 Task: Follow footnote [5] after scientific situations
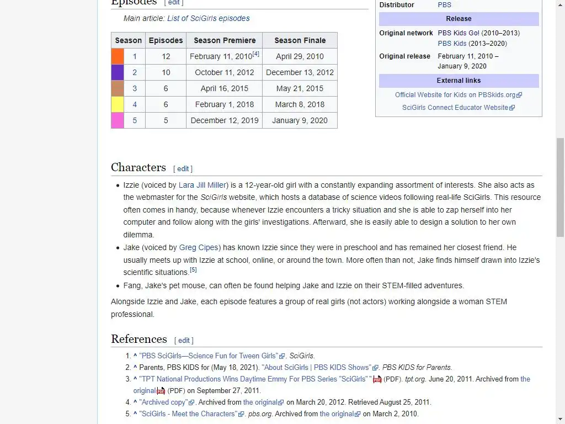(194, 269)
